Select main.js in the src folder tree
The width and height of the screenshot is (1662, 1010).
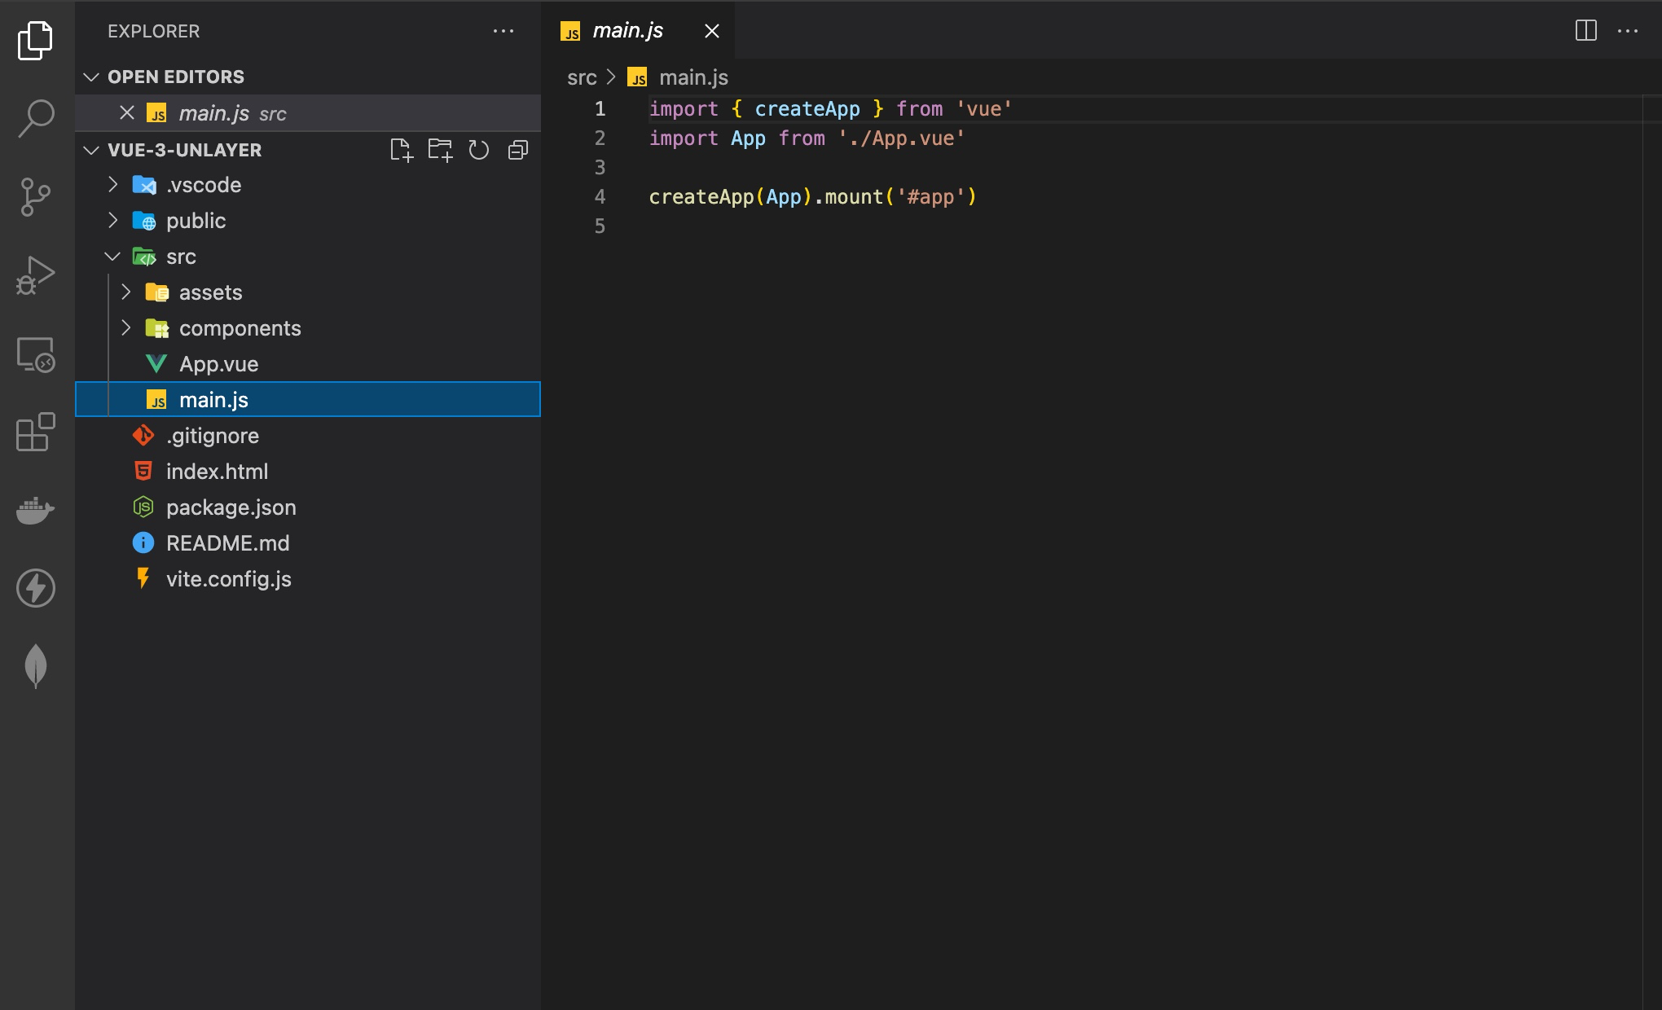tap(308, 399)
